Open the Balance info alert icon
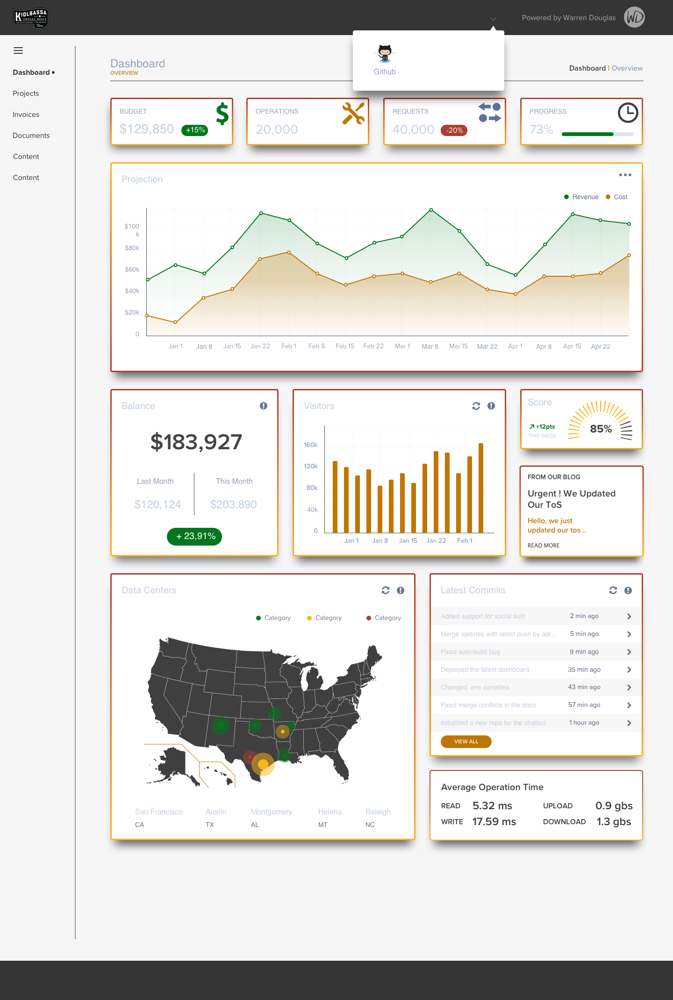Image resolution: width=673 pixels, height=1000 pixels. (264, 406)
